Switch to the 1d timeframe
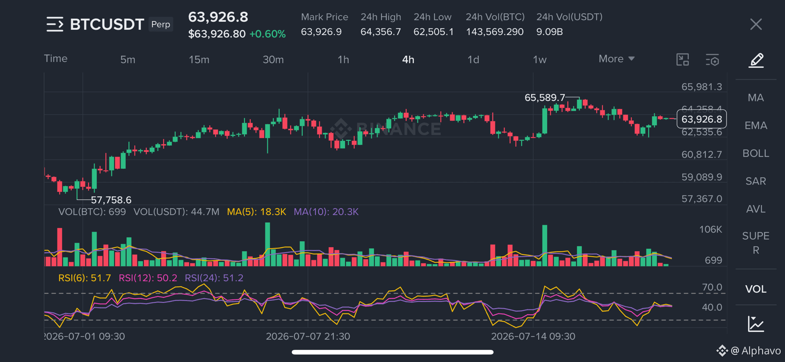785x362 pixels. (x=473, y=59)
